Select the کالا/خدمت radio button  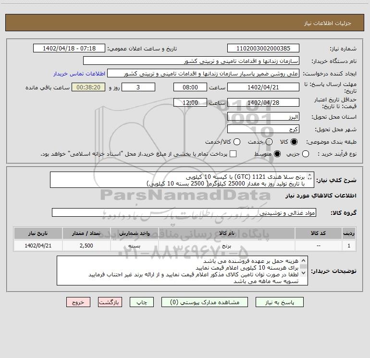(x=237, y=142)
